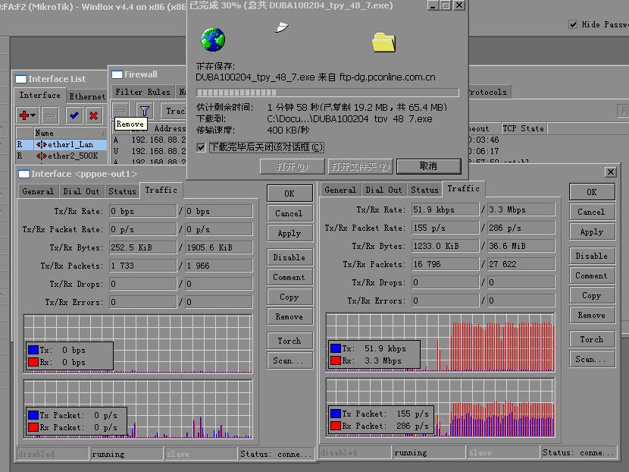Switch to Ethernet tab in Interface List

87,96
